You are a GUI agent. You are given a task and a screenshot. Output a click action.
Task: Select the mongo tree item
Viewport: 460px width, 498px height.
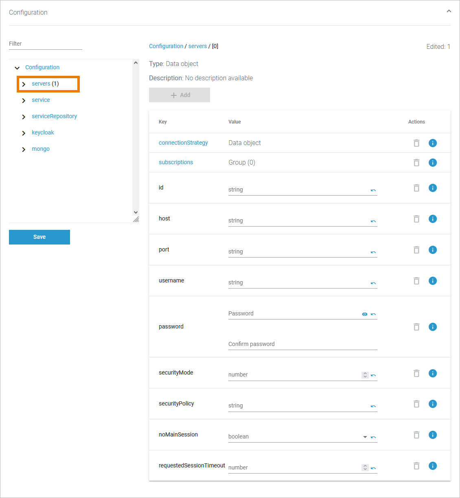pyautogui.click(x=41, y=149)
